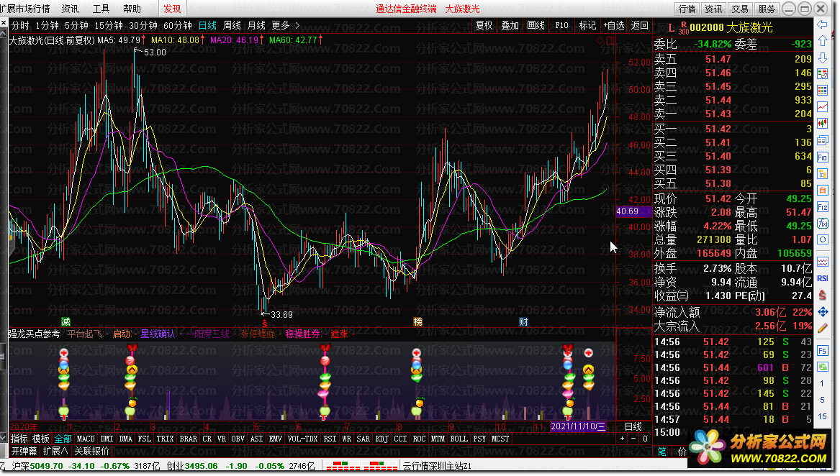
Task: Click the 2021/11/10/三 date marker on timeline
Action: click(578, 426)
